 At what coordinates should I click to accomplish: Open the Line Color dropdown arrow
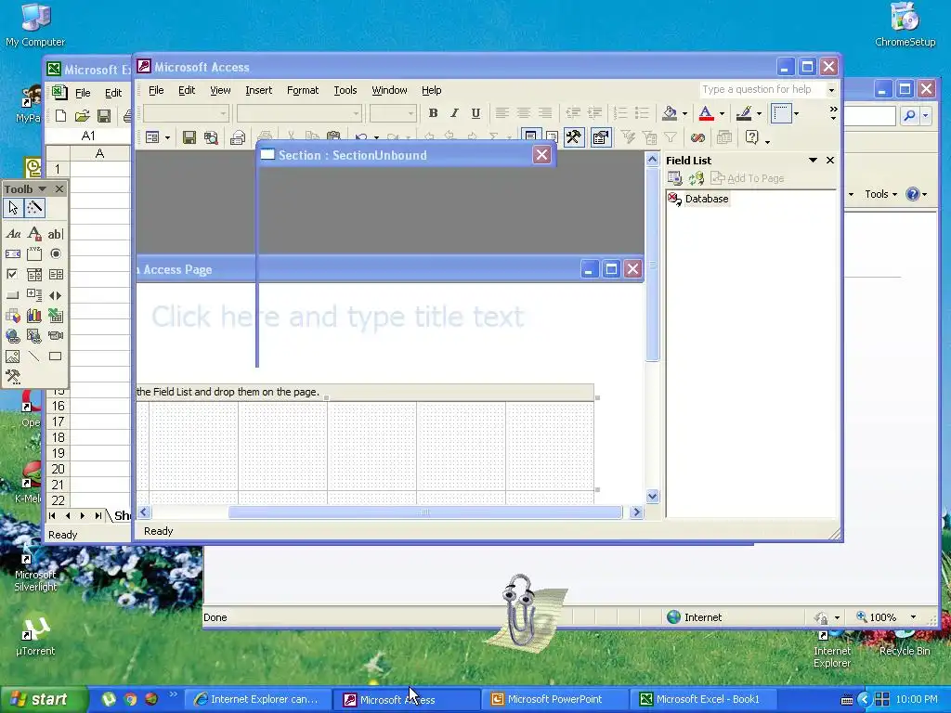pos(759,113)
